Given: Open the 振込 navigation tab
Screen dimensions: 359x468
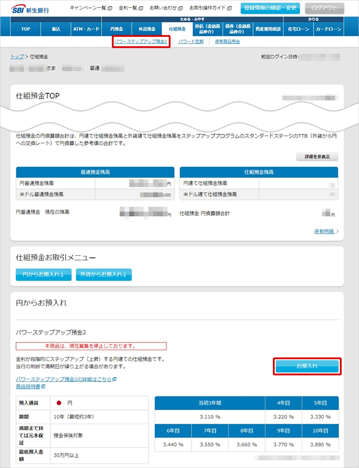Looking at the screenshot, I should tap(56, 29).
